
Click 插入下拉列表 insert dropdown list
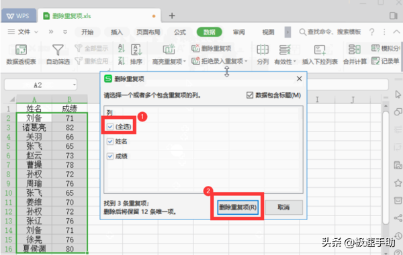tap(320, 54)
